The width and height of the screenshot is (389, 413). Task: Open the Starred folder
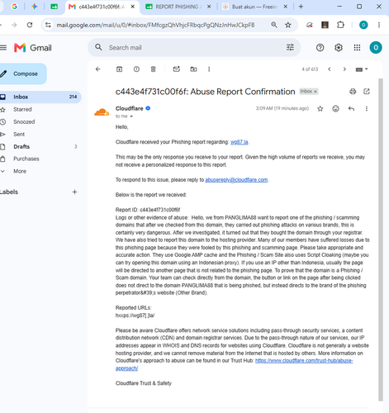[22, 109]
